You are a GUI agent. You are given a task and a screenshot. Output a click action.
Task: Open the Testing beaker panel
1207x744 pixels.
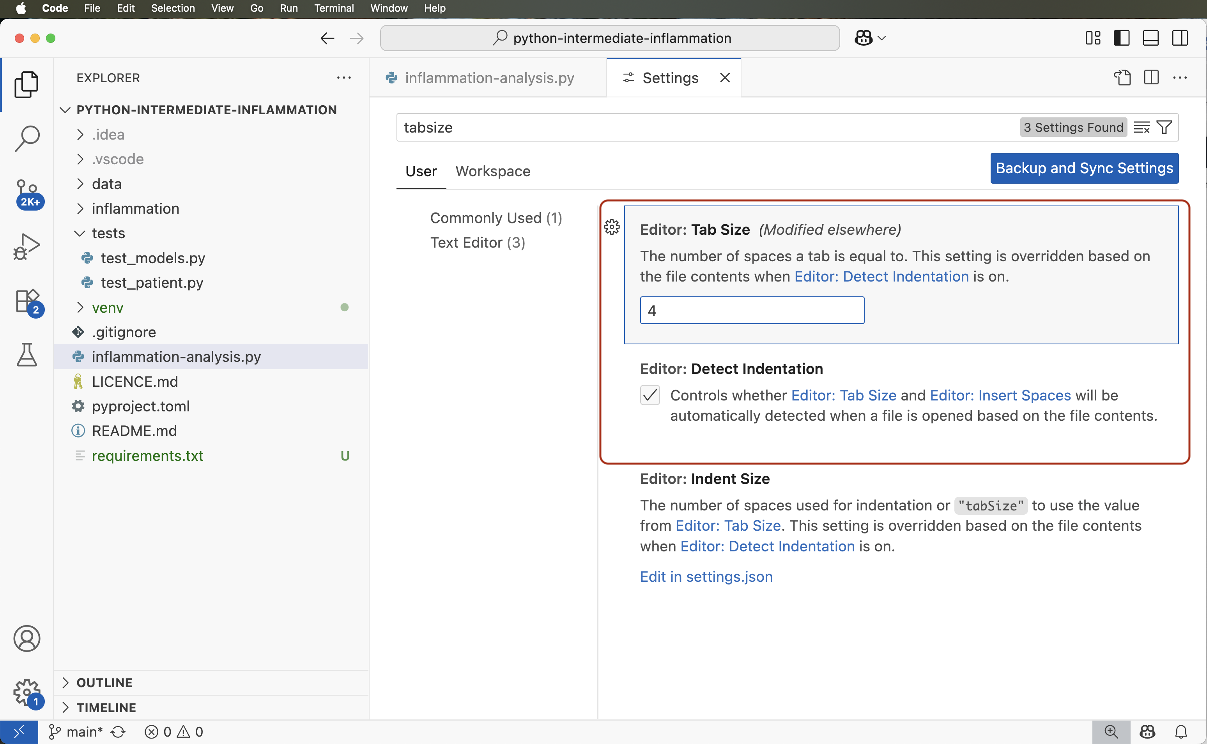click(27, 355)
